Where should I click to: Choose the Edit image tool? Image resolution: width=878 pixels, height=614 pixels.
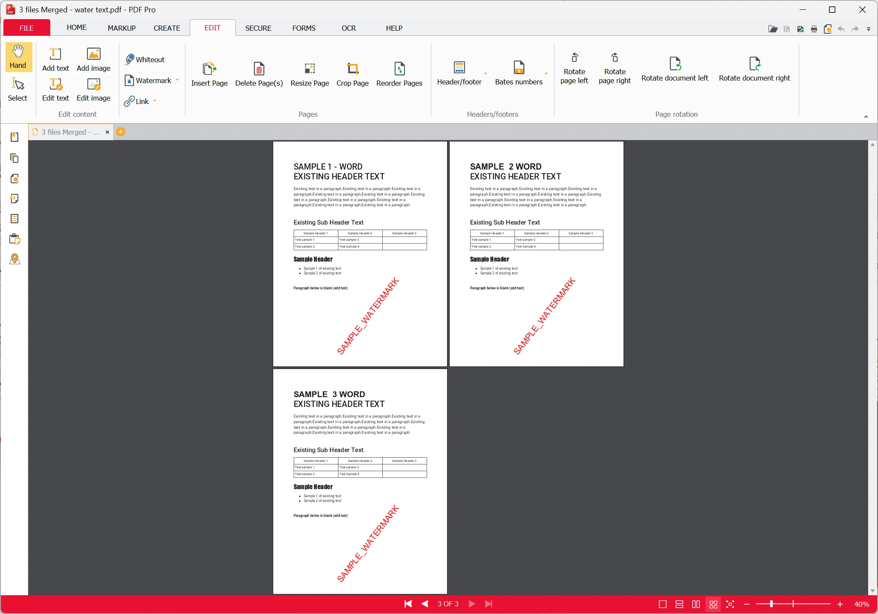(94, 89)
